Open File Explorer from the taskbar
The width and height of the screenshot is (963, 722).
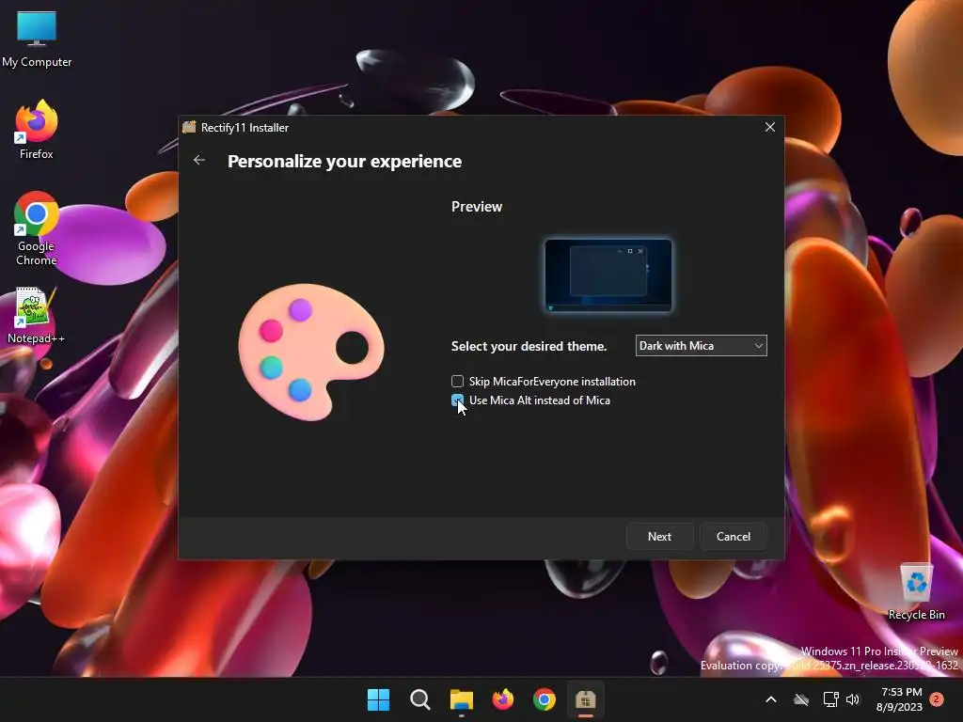pyautogui.click(x=461, y=699)
